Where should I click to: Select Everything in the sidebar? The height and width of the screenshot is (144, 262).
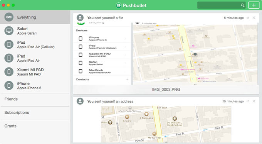click(35, 17)
